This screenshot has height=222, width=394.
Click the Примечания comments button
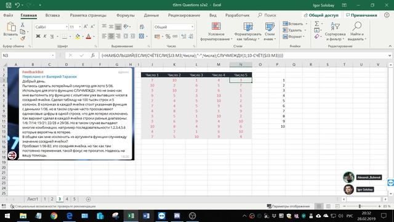point(361,15)
